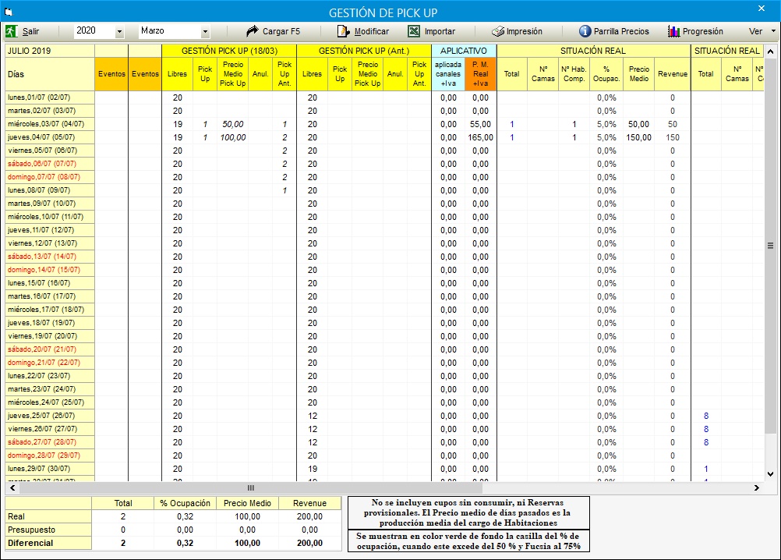Click the Importar Excel icon
The width and height of the screenshot is (781, 560).
coord(414,31)
